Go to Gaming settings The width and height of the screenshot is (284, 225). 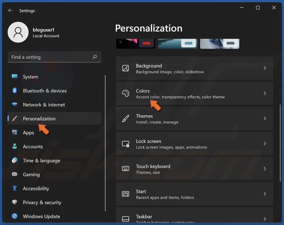(x=54, y=174)
